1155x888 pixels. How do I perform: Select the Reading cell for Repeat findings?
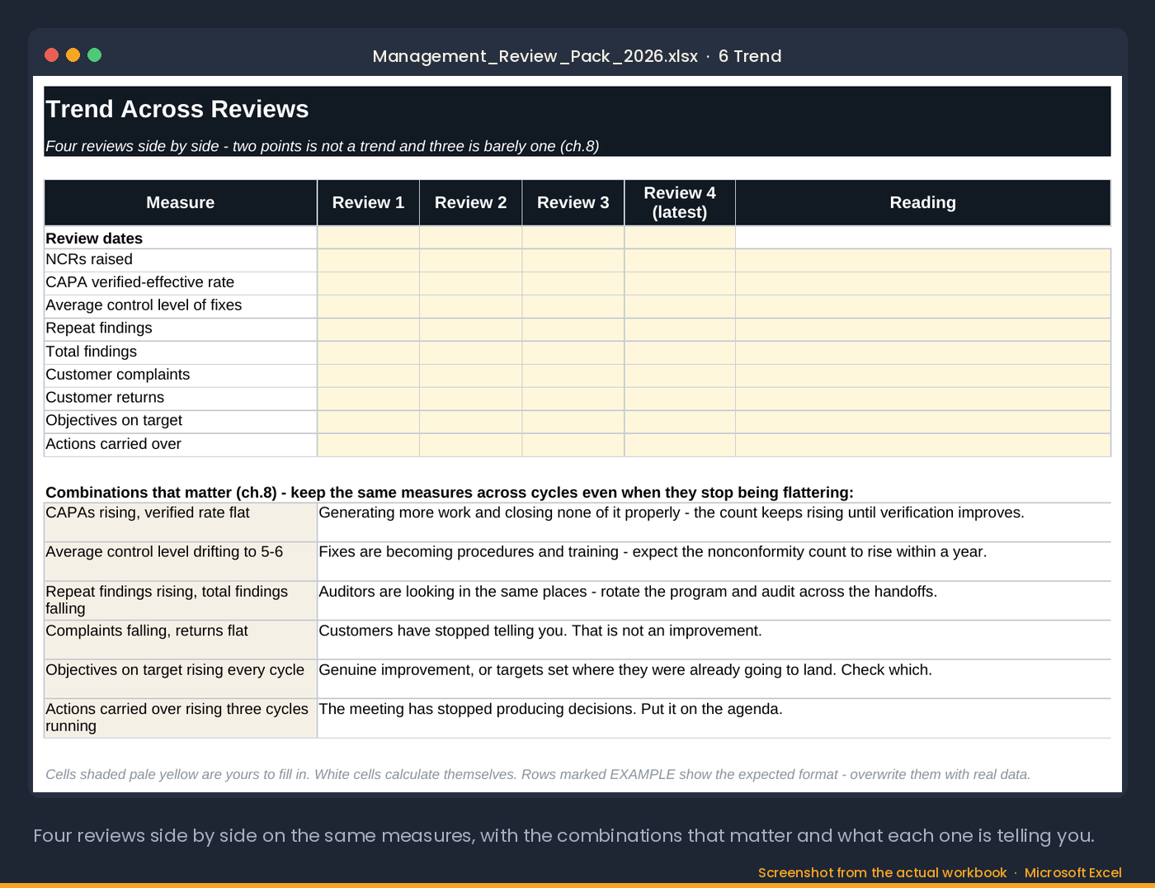[923, 329]
